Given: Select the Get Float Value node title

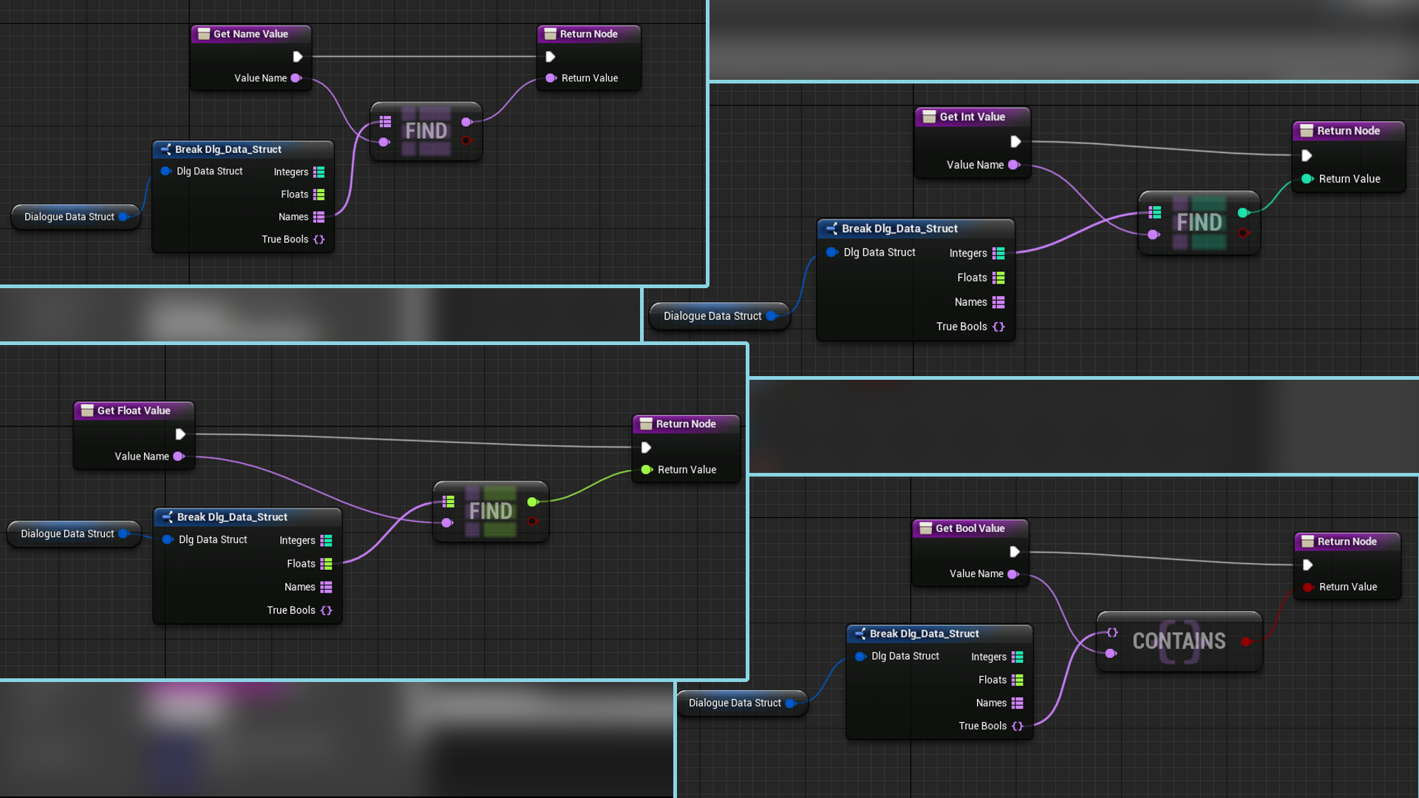Looking at the screenshot, I should (x=134, y=411).
